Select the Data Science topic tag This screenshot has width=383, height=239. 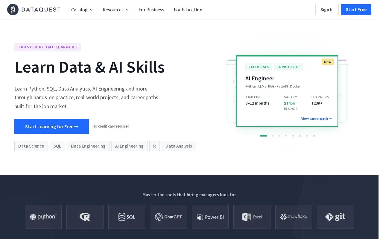point(31,146)
